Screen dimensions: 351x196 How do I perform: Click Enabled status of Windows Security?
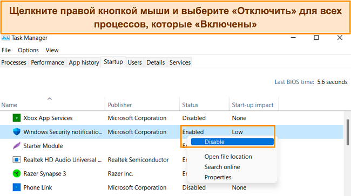pyautogui.click(x=193, y=132)
